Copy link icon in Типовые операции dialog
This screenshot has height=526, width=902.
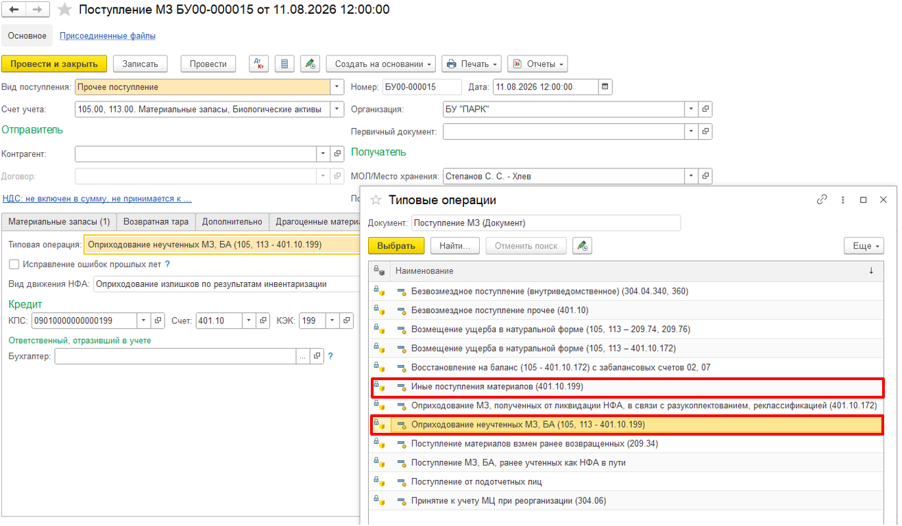822,200
